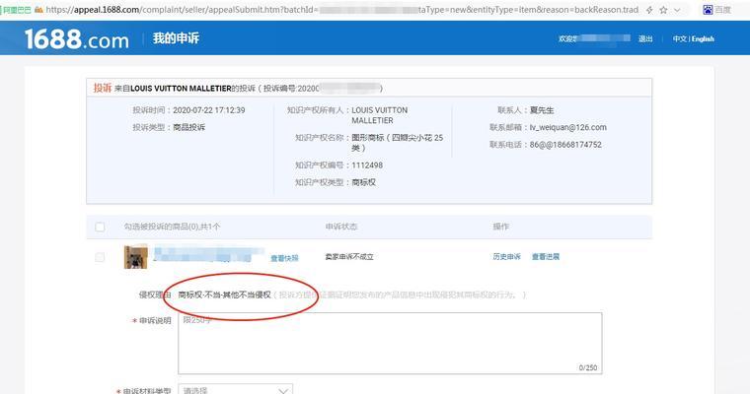The width and height of the screenshot is (750, 394).
Task: Open the complained product thumbnail image
Action: pyautogui.click(x=135, y=257)
